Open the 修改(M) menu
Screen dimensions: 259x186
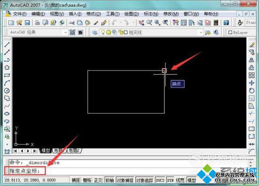coord(171,14)
